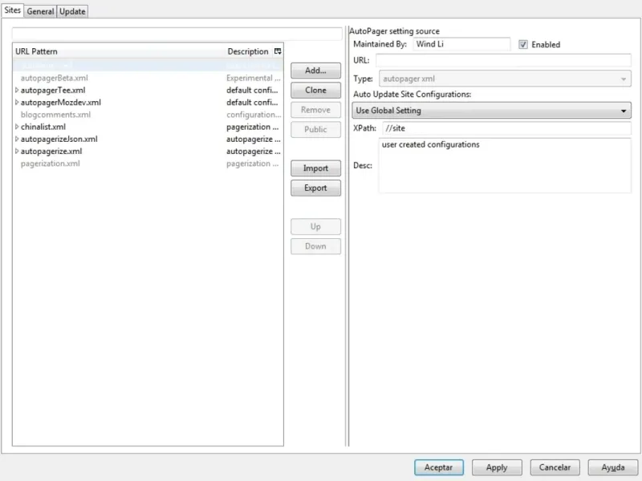This screenshot has width=642, height=481.
Task: Click the URL input field
Action: tap(504, 60)
